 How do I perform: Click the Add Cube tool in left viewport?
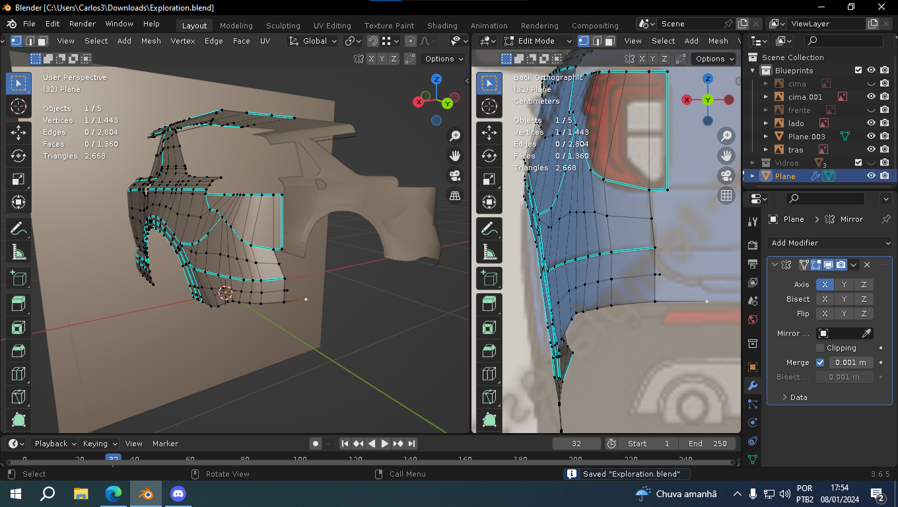(x=18, y=278)
